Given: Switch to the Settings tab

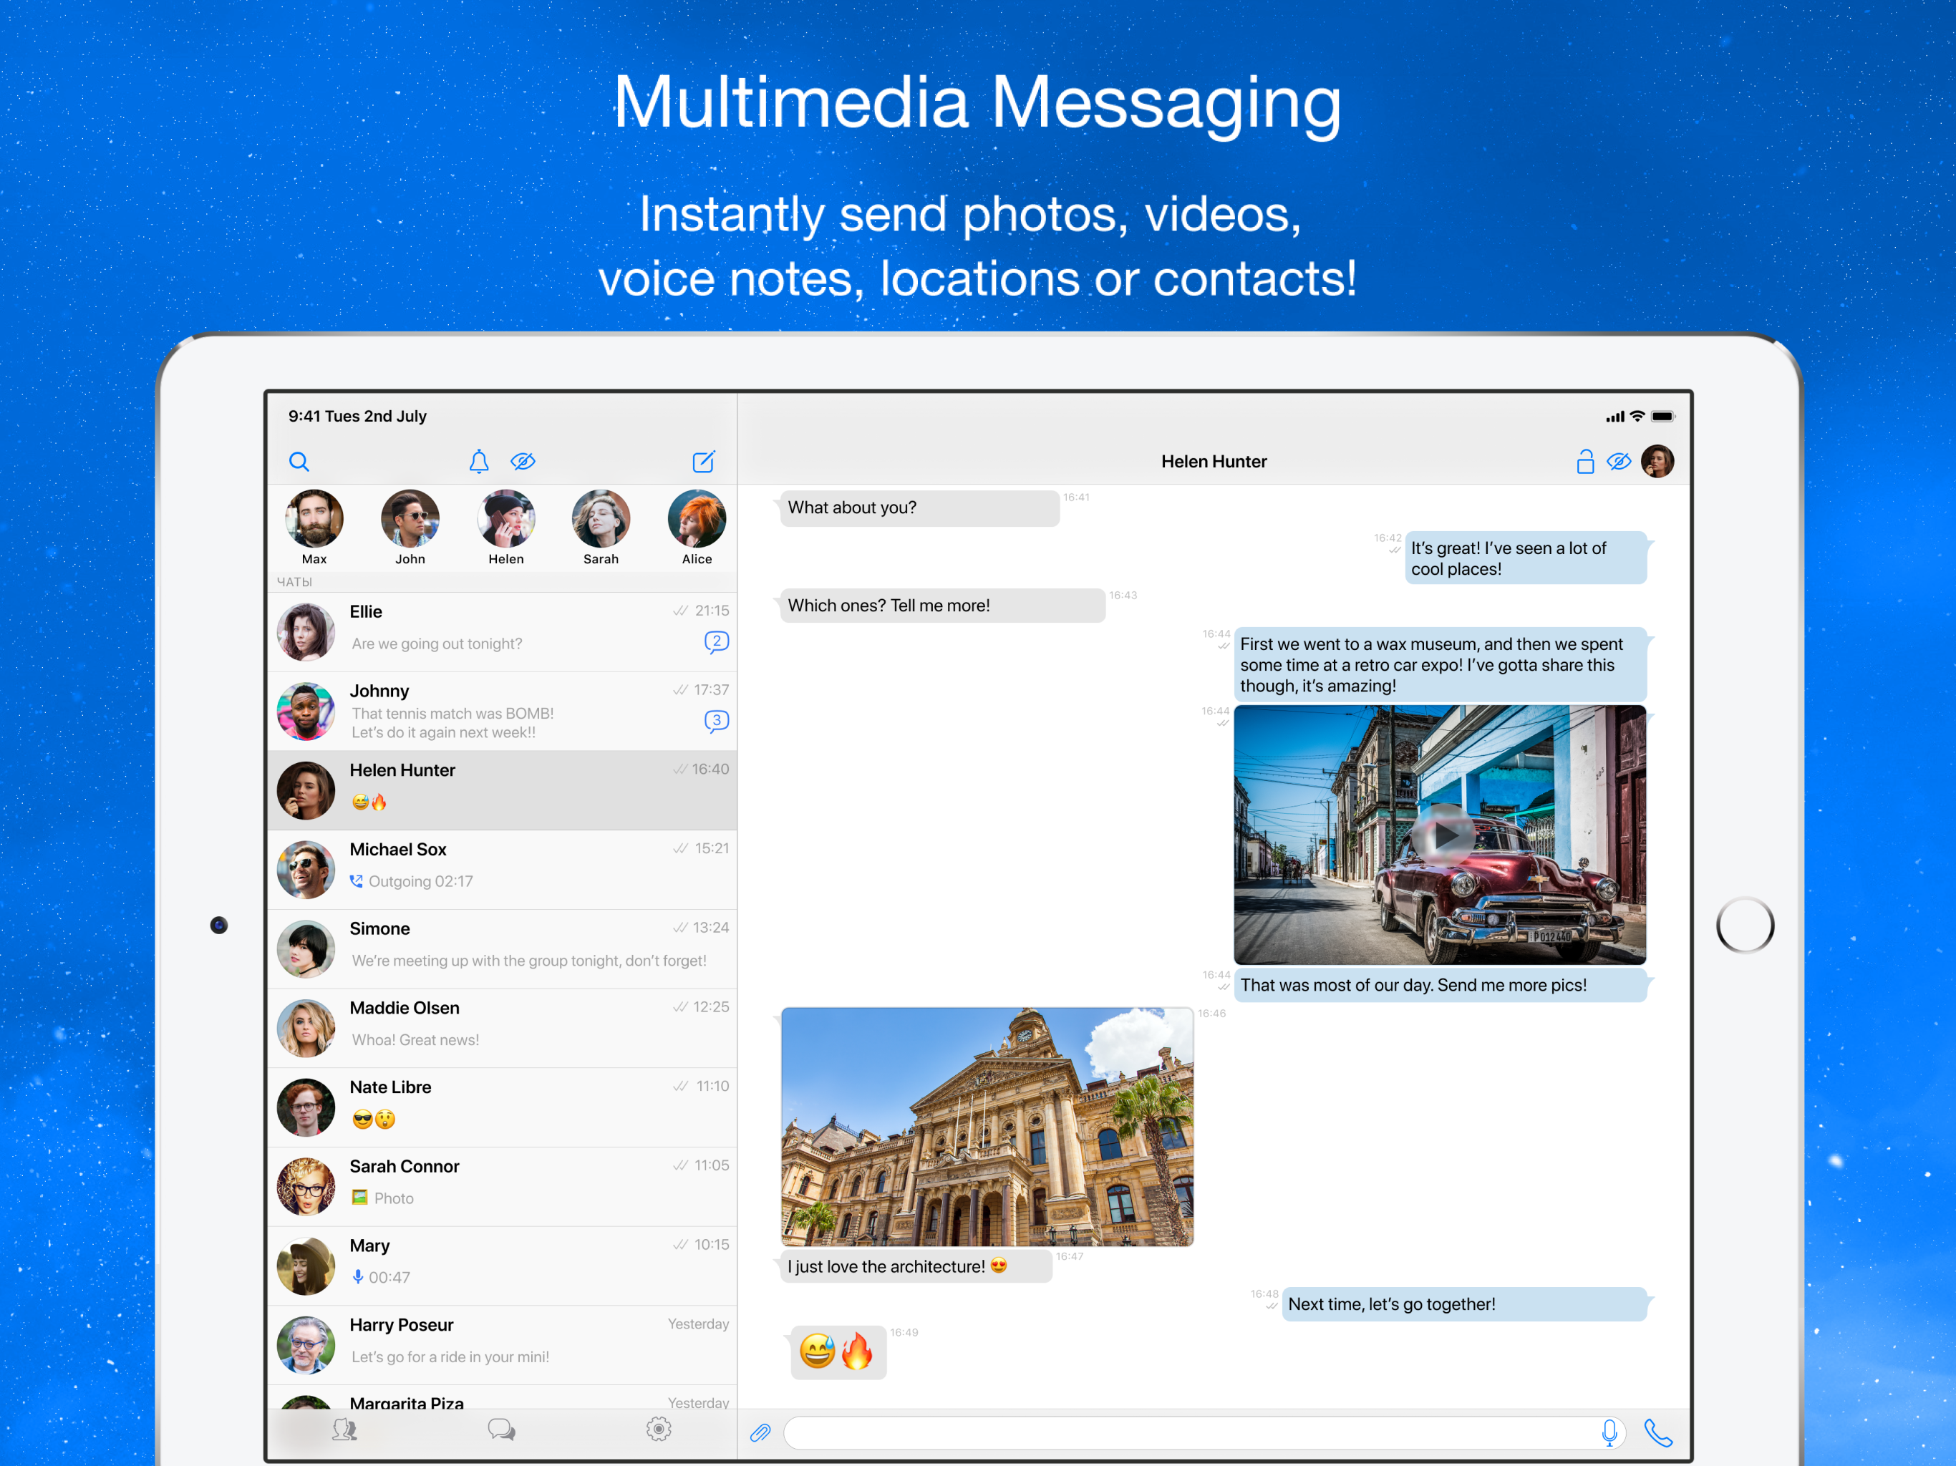Looking at the screenshot, I should click(x=659, y=1429).
